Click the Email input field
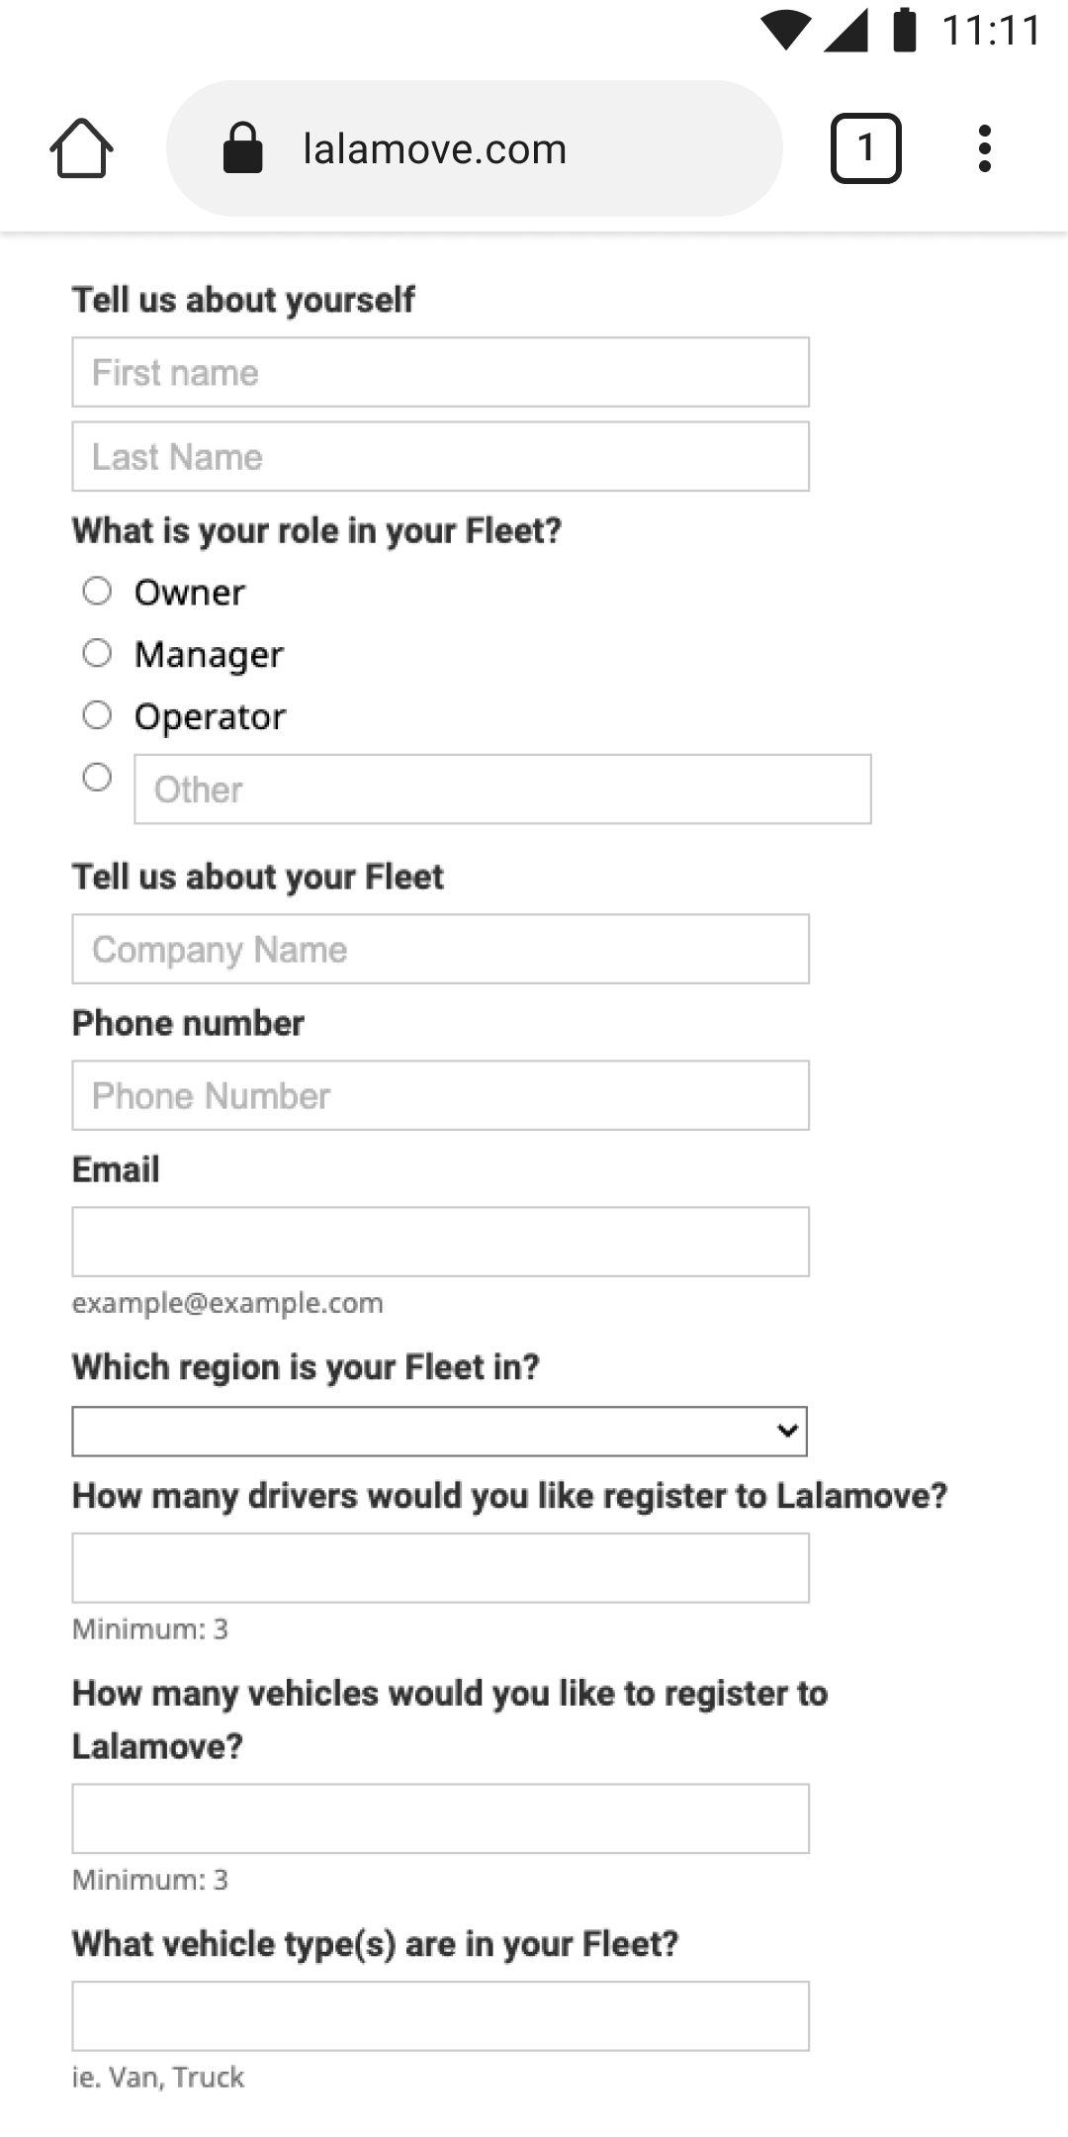This screenshot has width=1068, height=2137. 440,1242
